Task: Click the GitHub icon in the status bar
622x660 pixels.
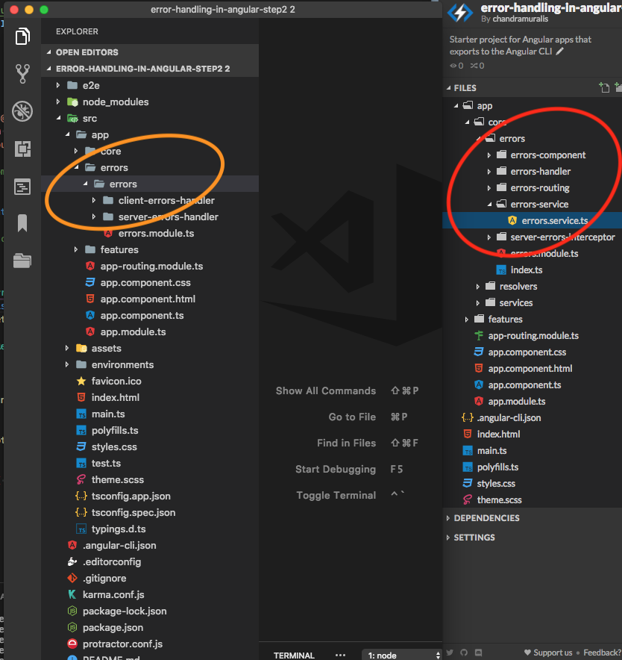Action: pos(463,653)
